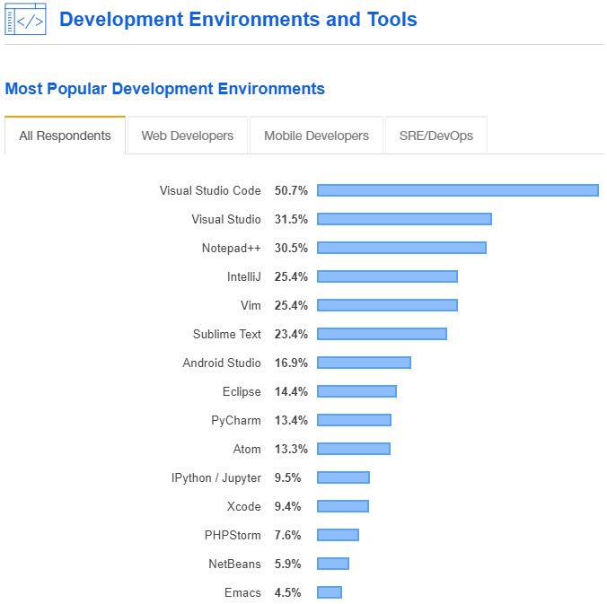The image size is (607, 604).
Task: Select the Vim bar
Action: (387, 305)
